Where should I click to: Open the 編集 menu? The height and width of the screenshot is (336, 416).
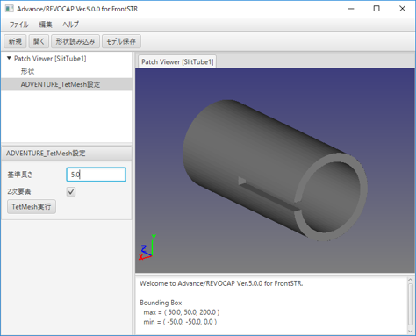click(46, 25)
